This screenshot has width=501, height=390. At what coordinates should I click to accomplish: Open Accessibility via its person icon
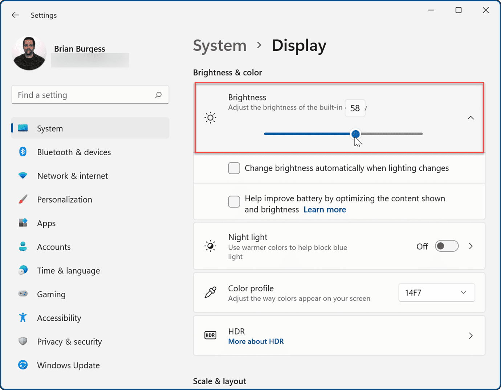(x=23, y=317)
